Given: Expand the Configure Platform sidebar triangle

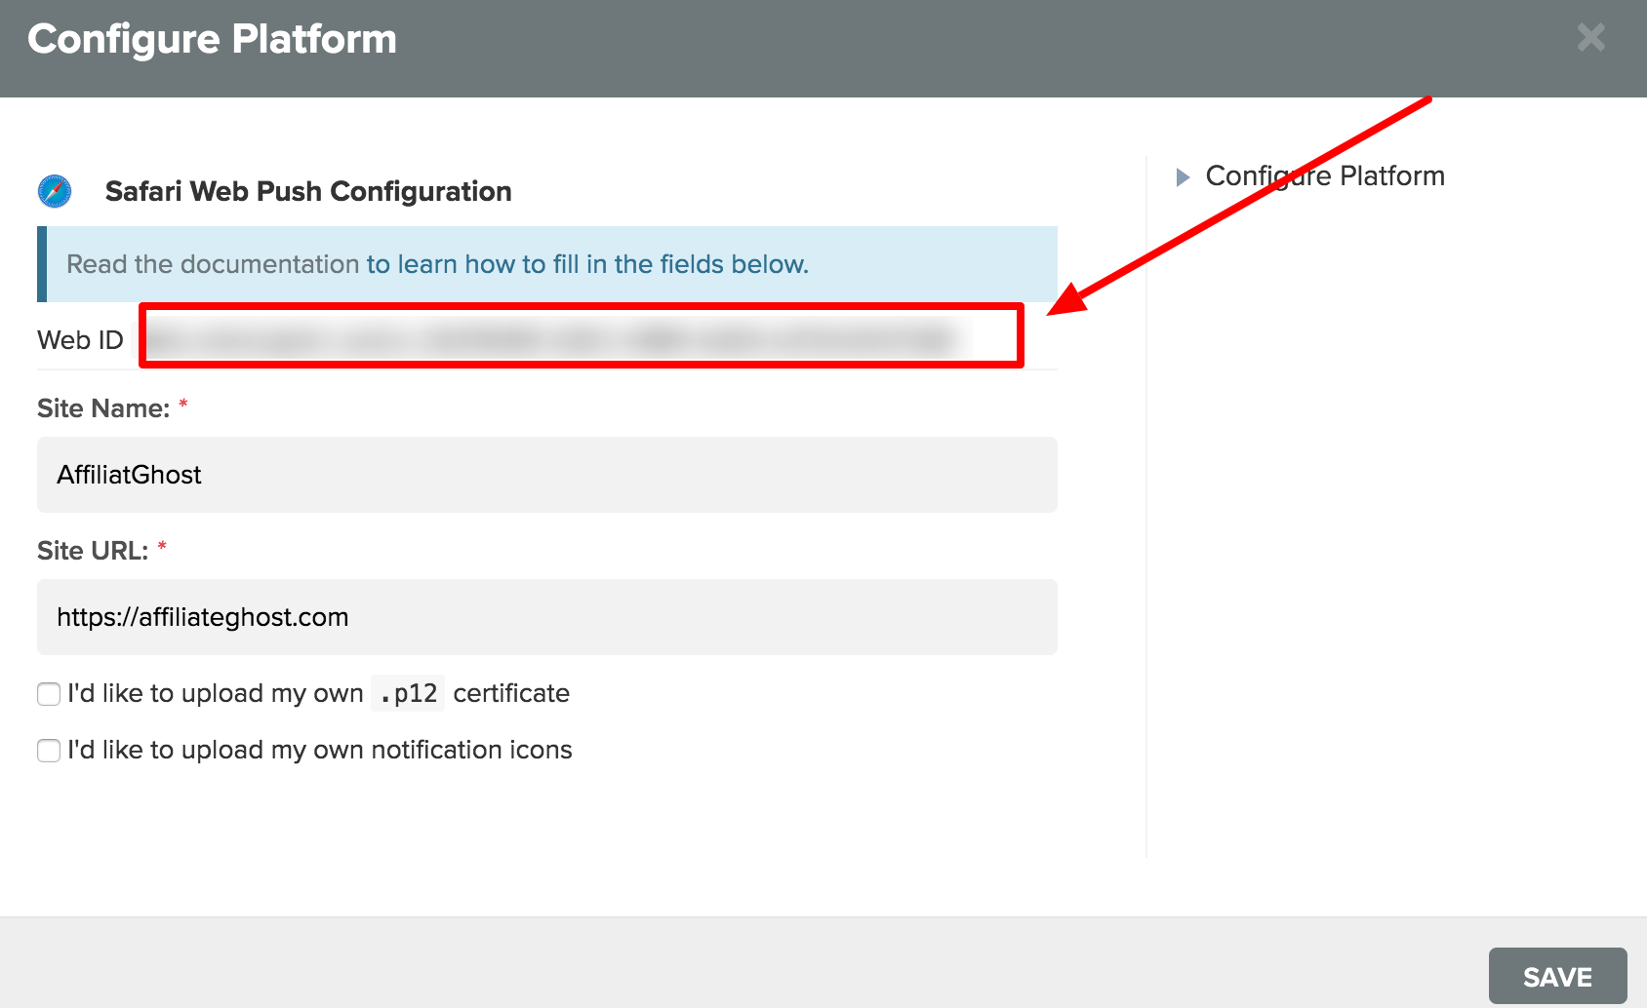Looking at the screenshot, I should 1183,177.
